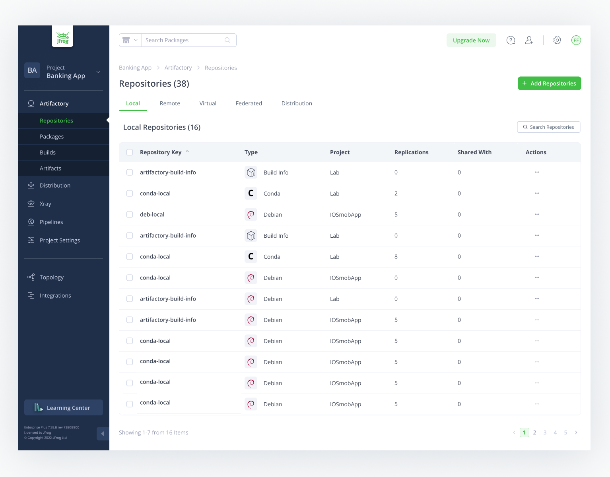Switch to the Remote tab
The width and height of the screenshot is (610, 477).
coord(170,103)
